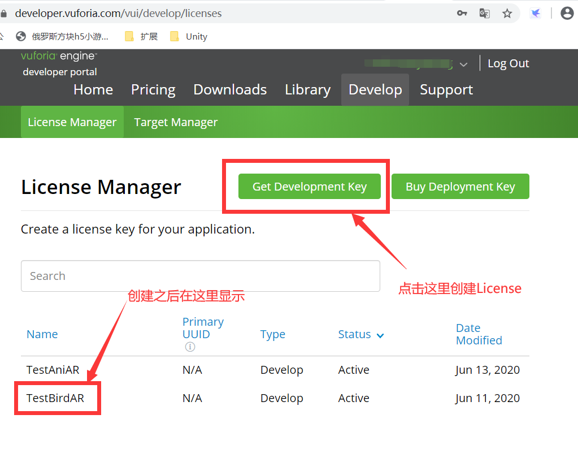This screenshot has height=449, width=578.
Task: Open the TestAniAR license
Action: point(53,370)
